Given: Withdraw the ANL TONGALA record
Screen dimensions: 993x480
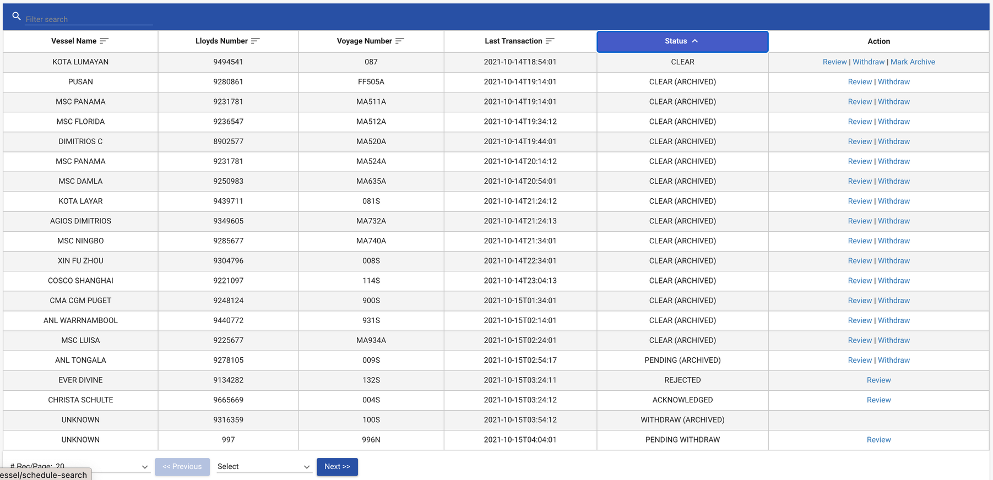Looking at the screenshot, I should 894,360.
